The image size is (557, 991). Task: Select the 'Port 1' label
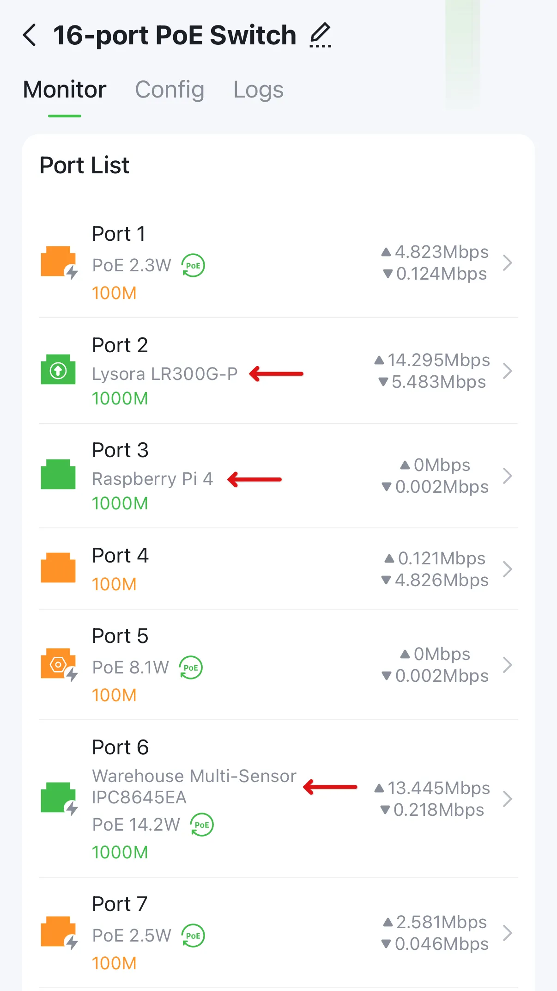point(119,234)
